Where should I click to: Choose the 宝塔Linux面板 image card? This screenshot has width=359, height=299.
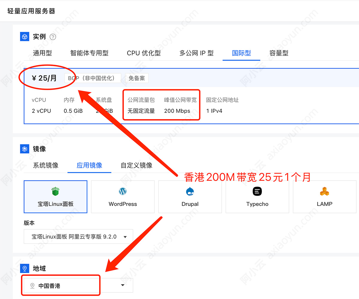pyautogui.click(x=55, y=197)
